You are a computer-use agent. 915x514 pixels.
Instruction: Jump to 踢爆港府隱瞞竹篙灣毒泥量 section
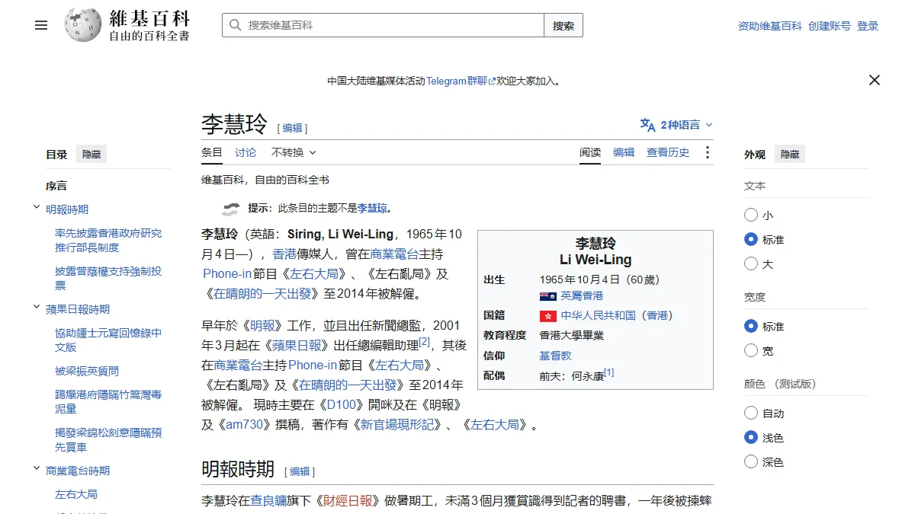coord(108,401)
